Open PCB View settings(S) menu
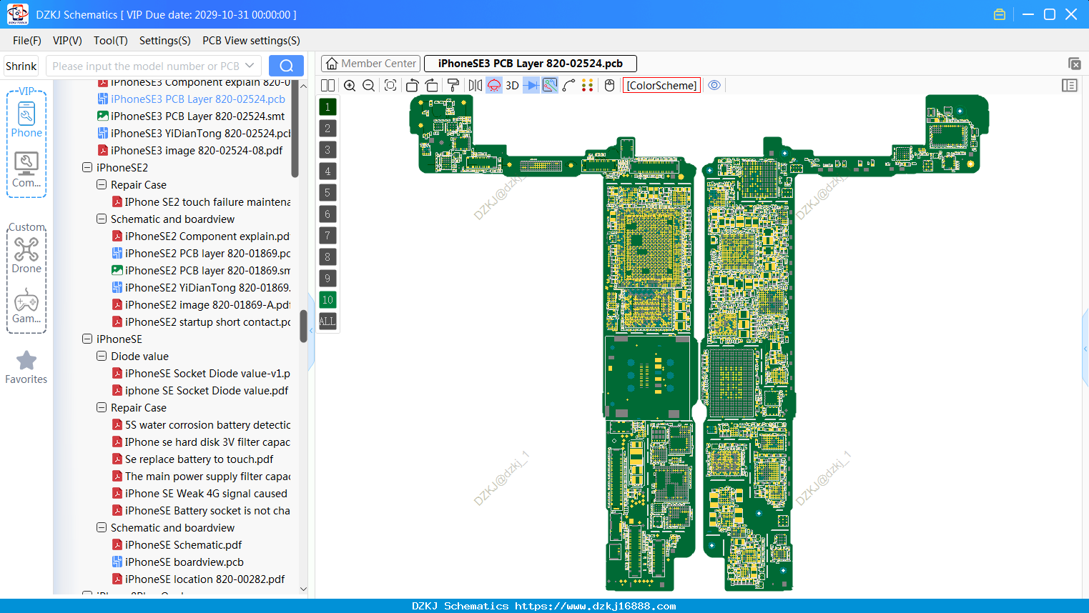Image resolution: width=1089 pixels, height=613 pixels. click(x=251, y=41)
